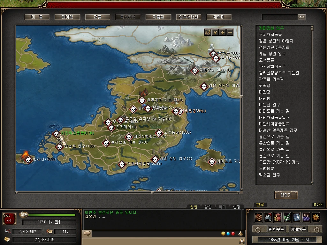Click skull marker for 거제해저동굴

[x=122, y=165]
